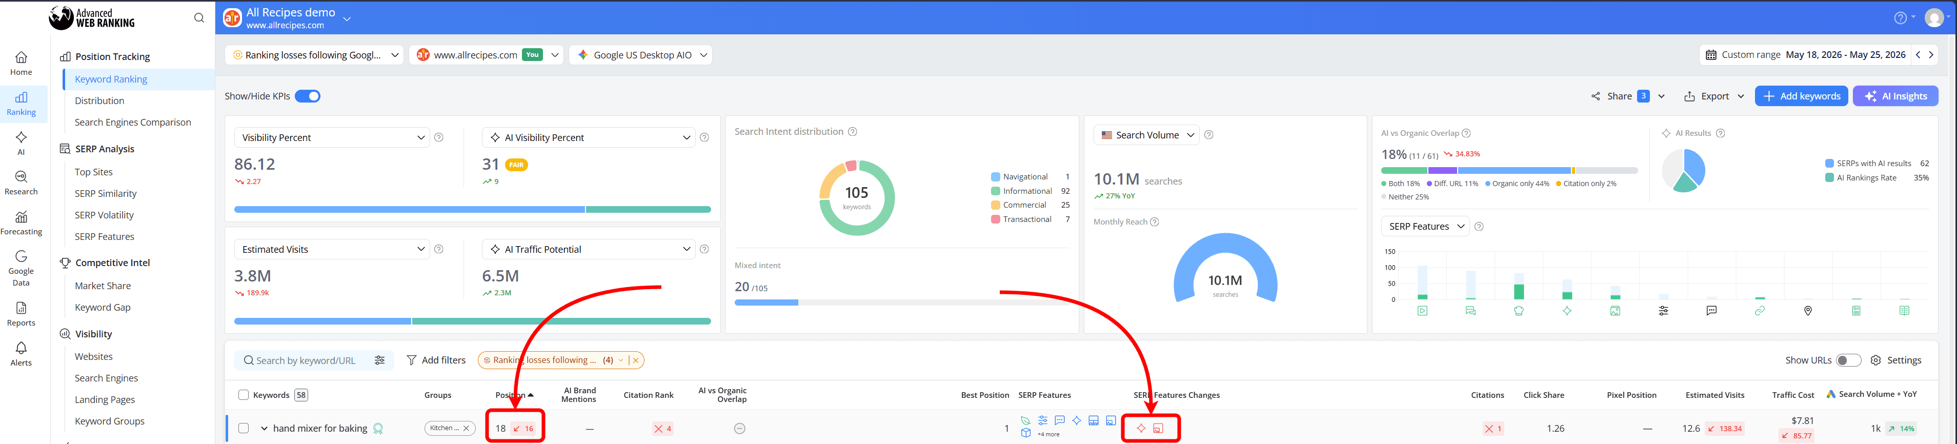1957x444 pixels.
Task: Open the Research section in the sidebar
Action: [21, 183]
